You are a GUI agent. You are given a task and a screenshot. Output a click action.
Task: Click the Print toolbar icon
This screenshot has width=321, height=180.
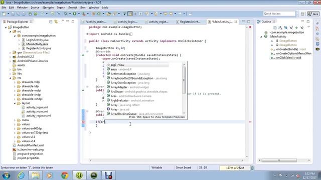tap(24, 13)
